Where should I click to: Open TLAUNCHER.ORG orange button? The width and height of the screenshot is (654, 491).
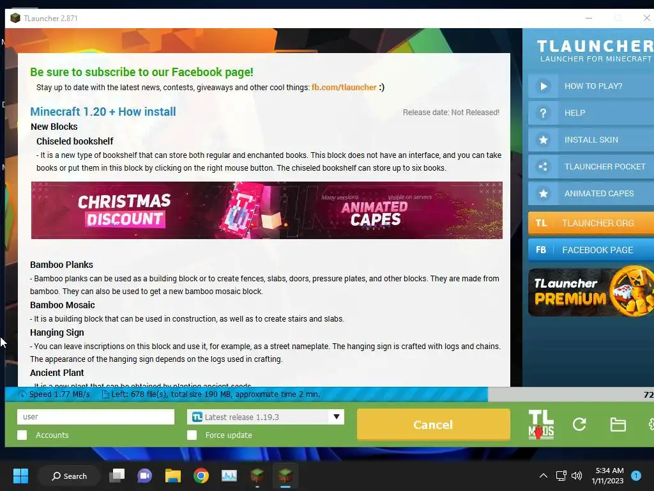pyautogui.click(x=591, y=223)
